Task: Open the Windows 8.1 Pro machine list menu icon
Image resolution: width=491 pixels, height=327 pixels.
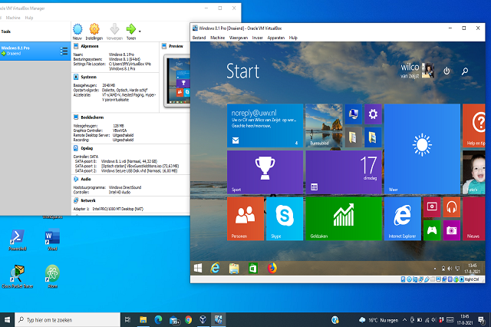Action: point(64,51)
